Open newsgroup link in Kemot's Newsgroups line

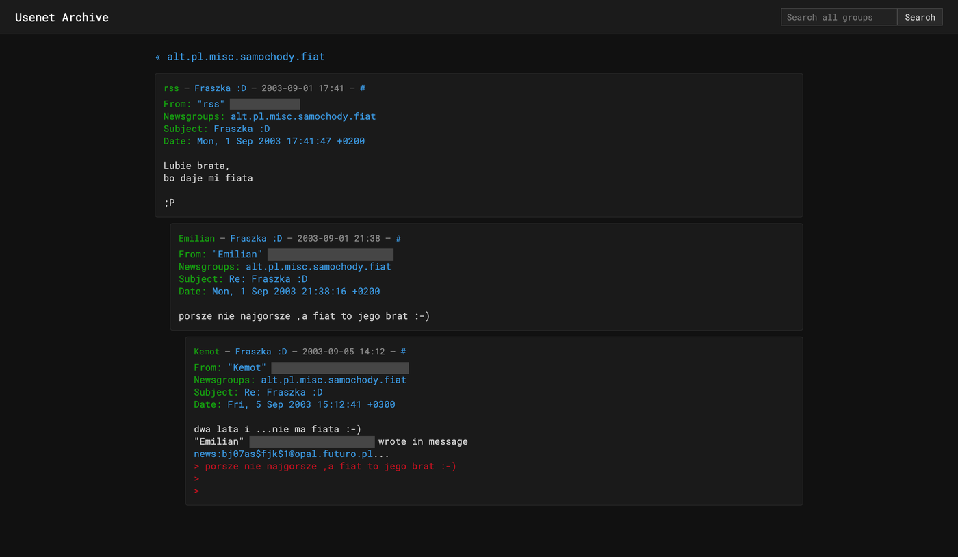[333, 380]
